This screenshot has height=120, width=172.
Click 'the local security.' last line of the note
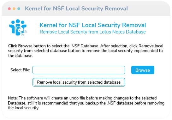(24, 108)
